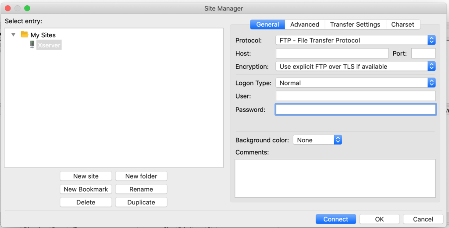Select the General tab
Image resolution: width=449 pixels, height=228 pixels.
[267, 25]
